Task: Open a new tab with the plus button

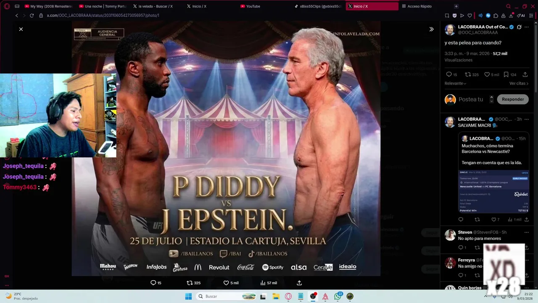Action: pyautogui.click(x=456, y=6)
